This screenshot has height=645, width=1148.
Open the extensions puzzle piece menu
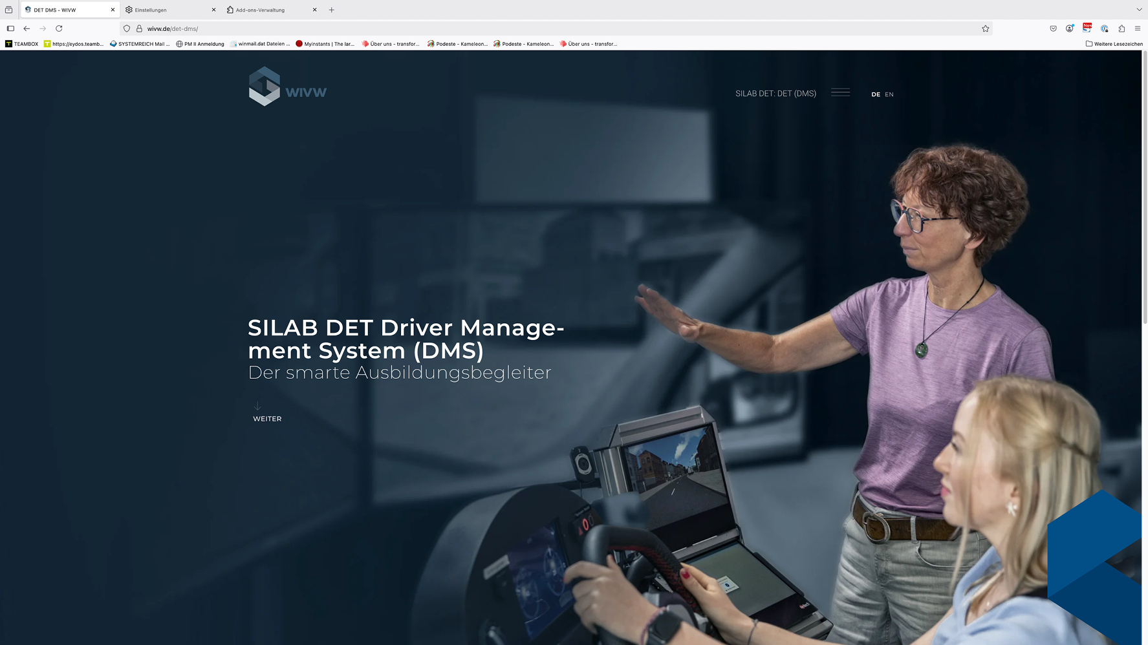[x=1121, y=28]
